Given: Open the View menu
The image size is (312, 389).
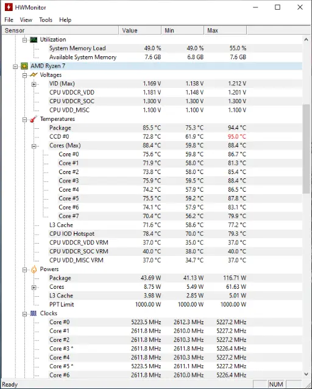Looking at the screenshot, I should coord(26,20).
